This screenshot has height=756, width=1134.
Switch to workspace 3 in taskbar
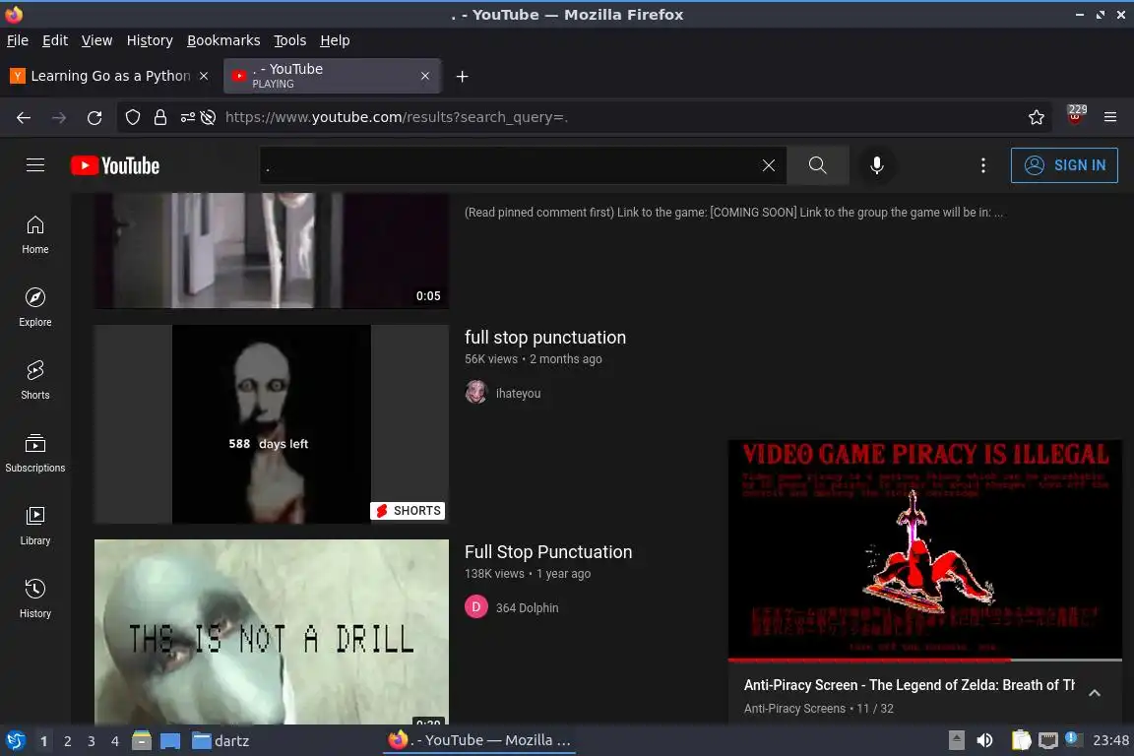click(92, 741)
